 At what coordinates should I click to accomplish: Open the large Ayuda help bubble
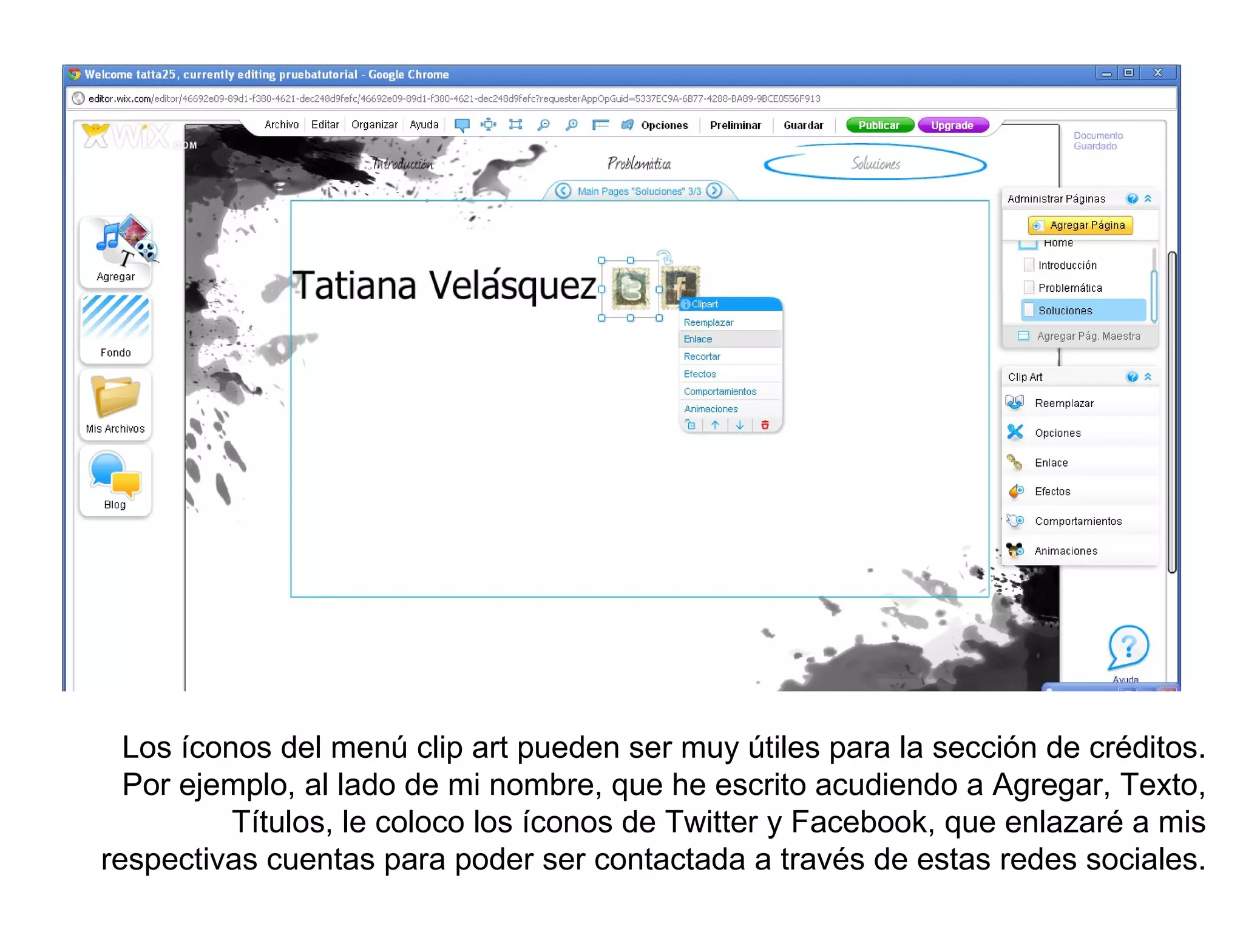click(1128, 647)
